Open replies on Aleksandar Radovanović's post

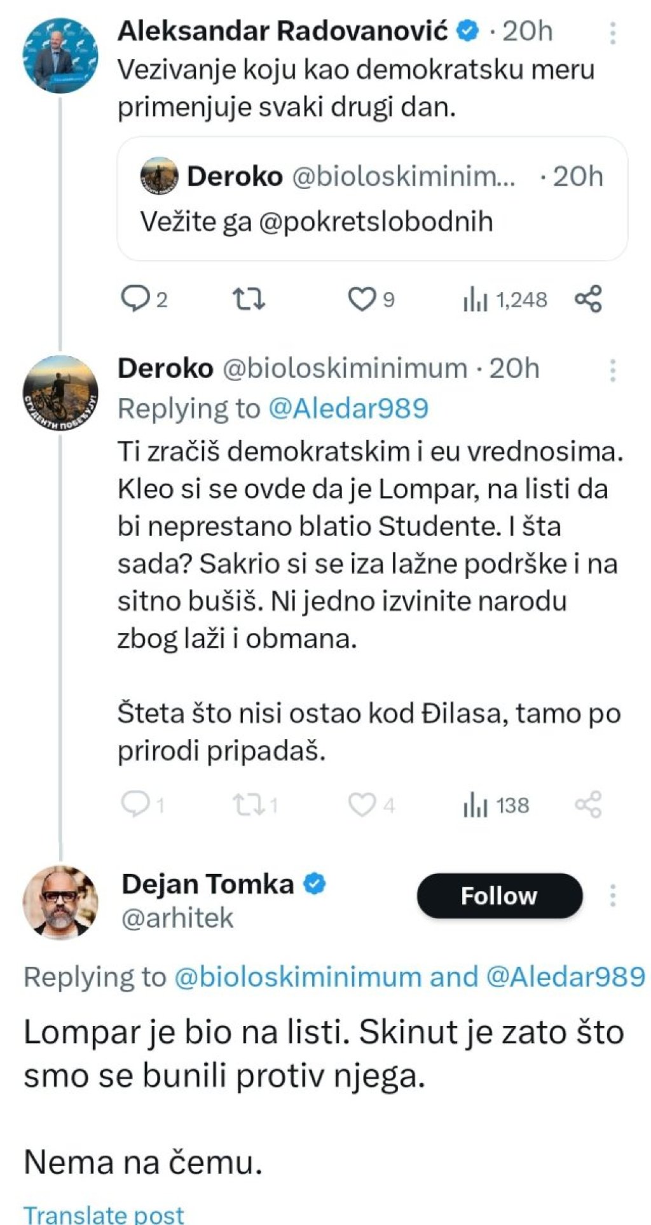(x=144, y=299)
